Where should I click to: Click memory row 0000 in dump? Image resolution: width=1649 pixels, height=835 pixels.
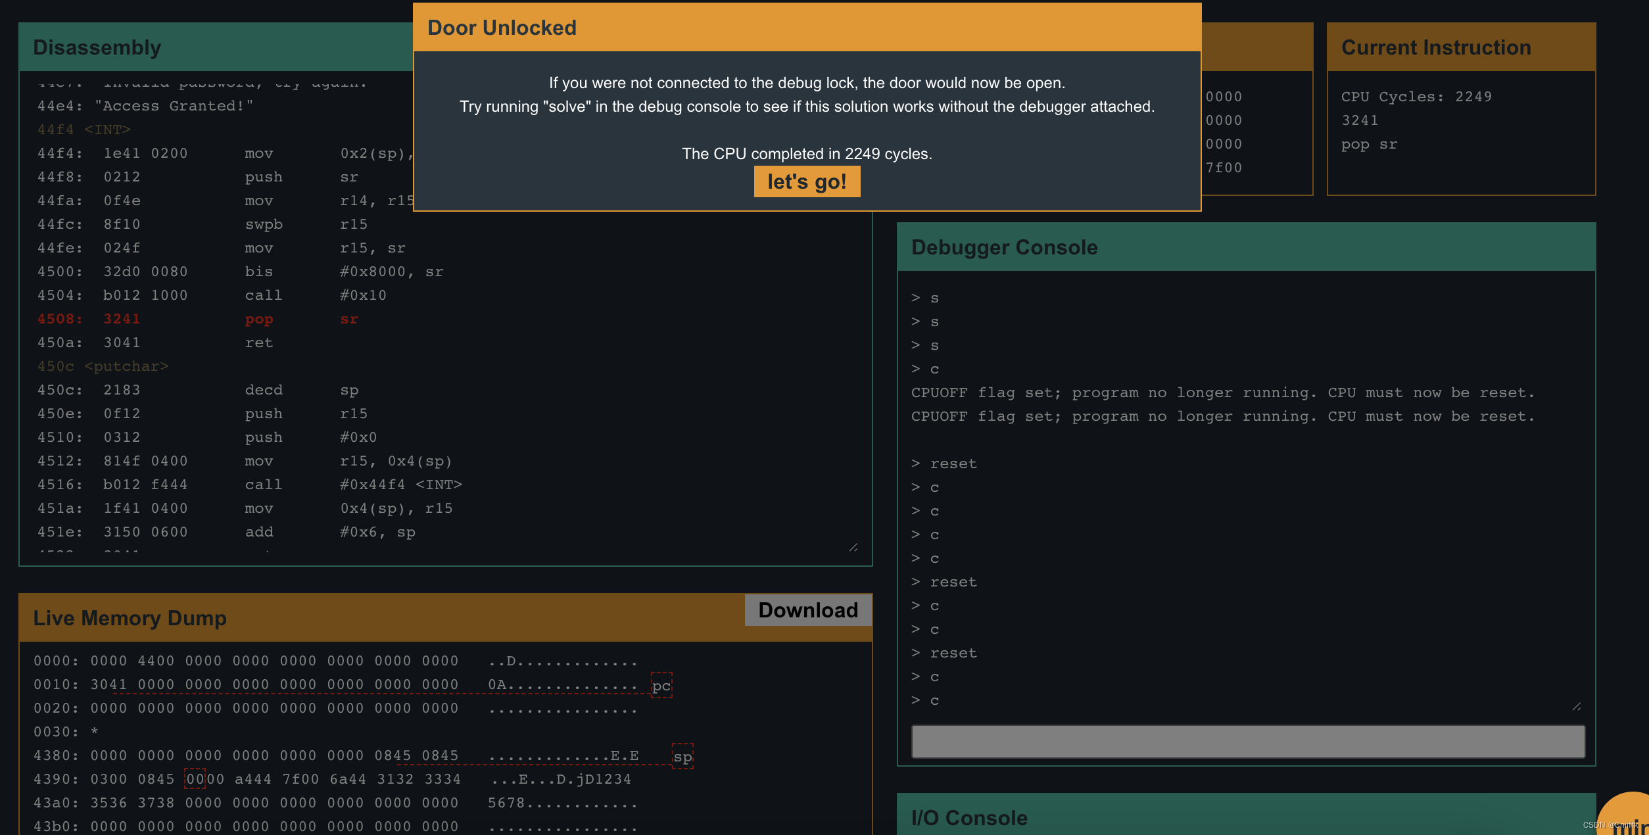[335, 661]
